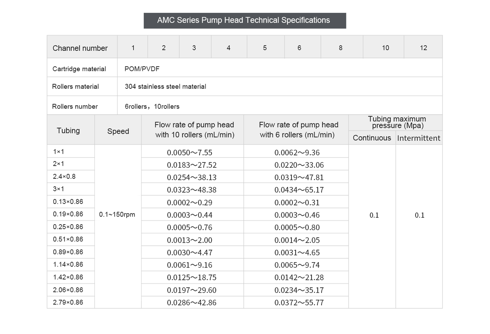Click flow rate '0.0002~0.31'
Screen dimensions: 490x334
click(297, 203)
